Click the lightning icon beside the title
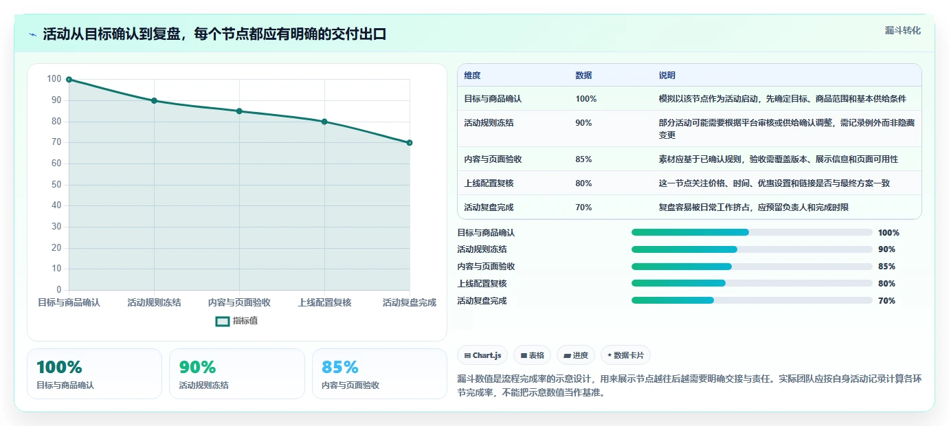The height and width of the screenshot is (426, 949). pos(33,34)
